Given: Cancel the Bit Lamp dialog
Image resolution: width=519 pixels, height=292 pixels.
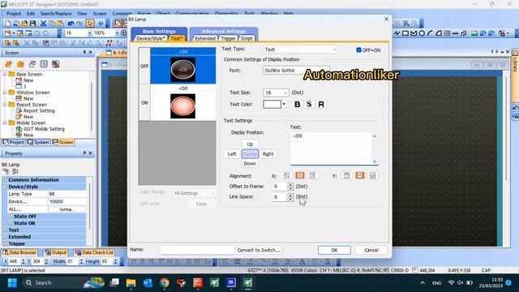Looking at the screenshot, I should click(371, 251).
